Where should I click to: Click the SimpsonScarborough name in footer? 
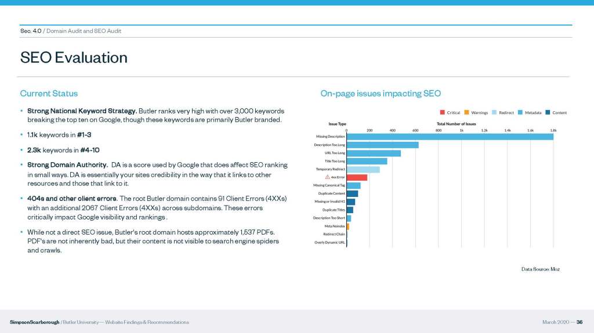34,322
